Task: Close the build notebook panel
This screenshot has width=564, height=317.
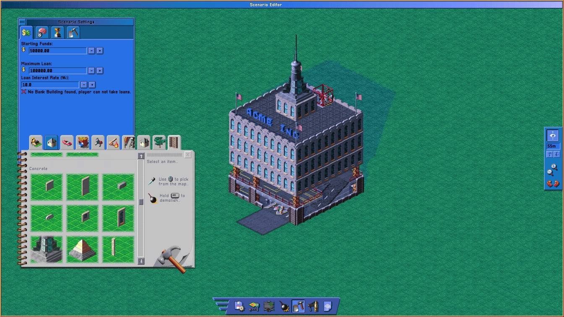Action: [188, 155]
